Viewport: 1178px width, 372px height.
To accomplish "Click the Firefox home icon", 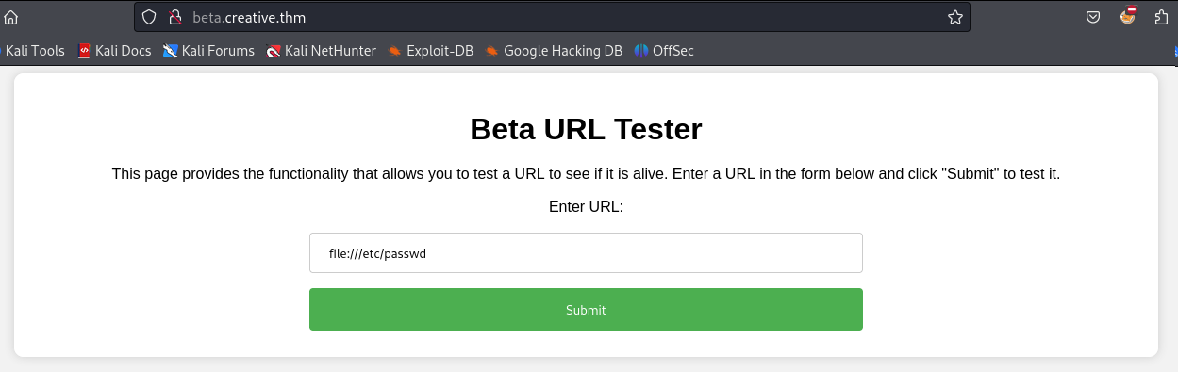I will click(x=11, y=17).
